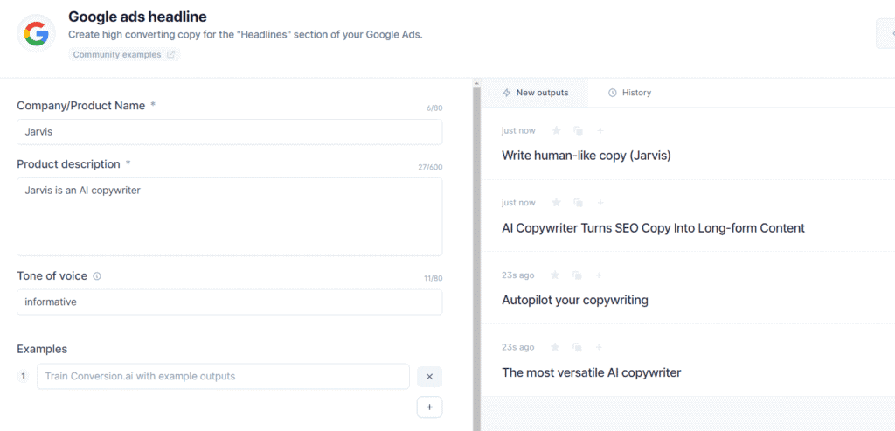
Task: Switch to the New outputs tab
Action: [536, 93]
